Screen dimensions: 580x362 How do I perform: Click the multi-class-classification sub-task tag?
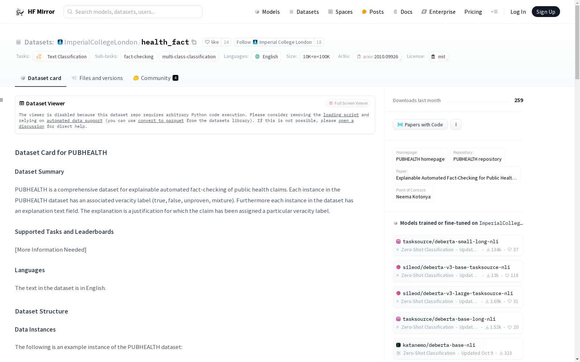[189, 56]
